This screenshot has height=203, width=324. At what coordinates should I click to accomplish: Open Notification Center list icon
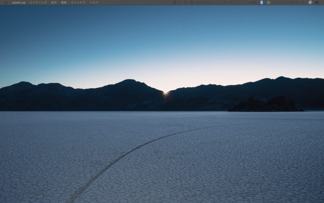317,3
